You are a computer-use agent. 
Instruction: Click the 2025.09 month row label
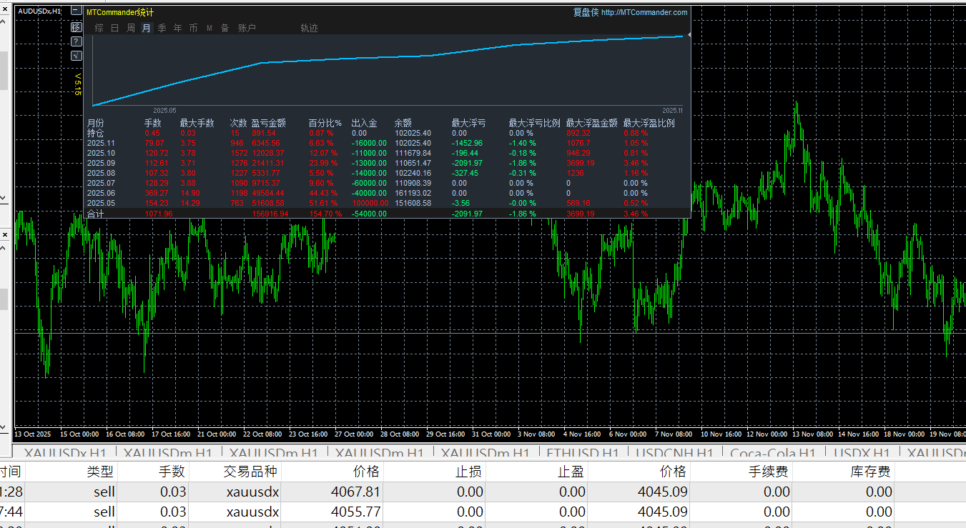(101, 163)
